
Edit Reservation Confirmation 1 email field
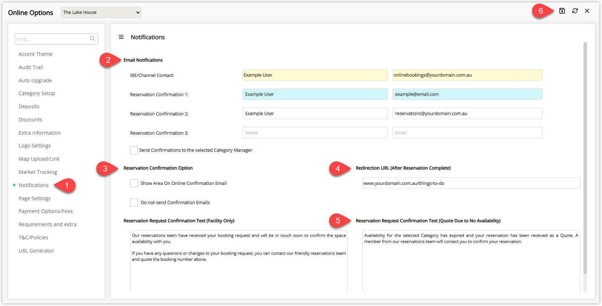pyautogui.click(x=468, y=94)
